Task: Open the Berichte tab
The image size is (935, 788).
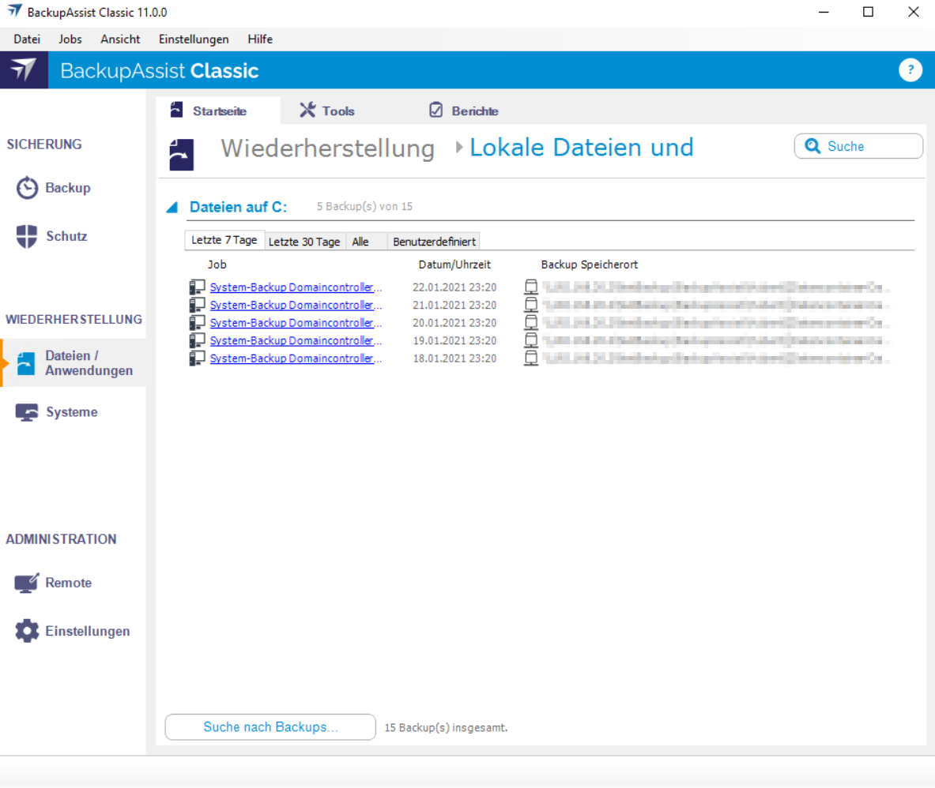Action: pyautogui.click(x=464, y=111)
